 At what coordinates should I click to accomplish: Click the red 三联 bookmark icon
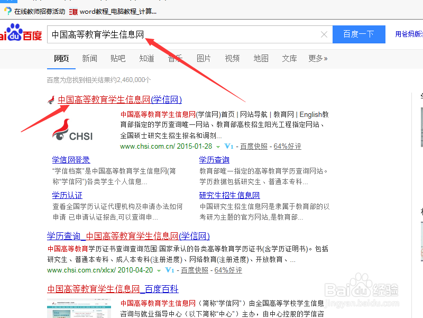73,12
